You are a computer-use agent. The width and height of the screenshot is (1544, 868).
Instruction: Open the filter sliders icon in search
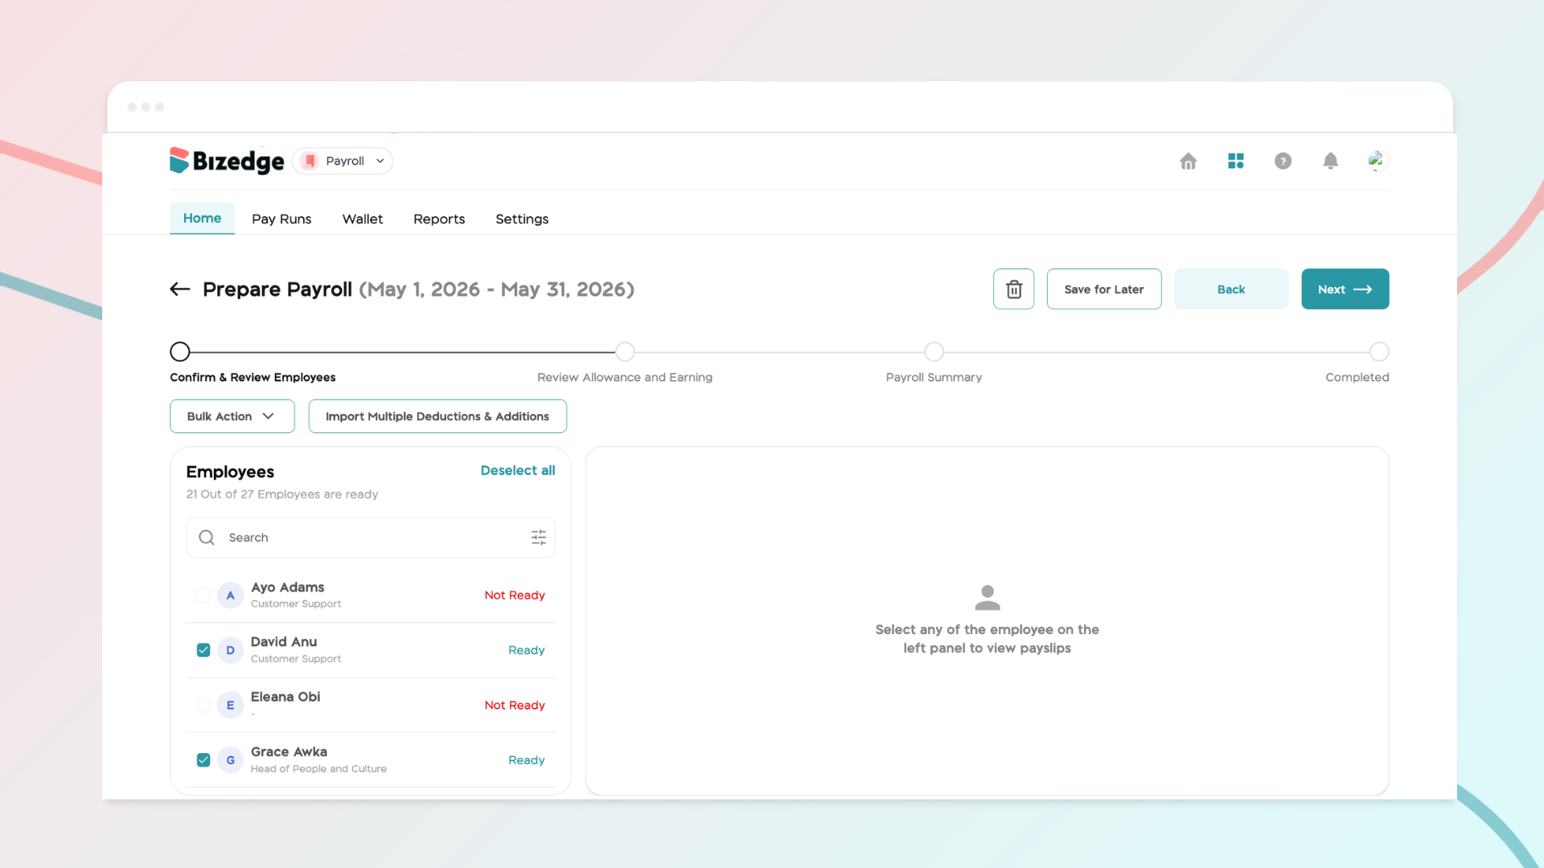(x=539, y=538)
